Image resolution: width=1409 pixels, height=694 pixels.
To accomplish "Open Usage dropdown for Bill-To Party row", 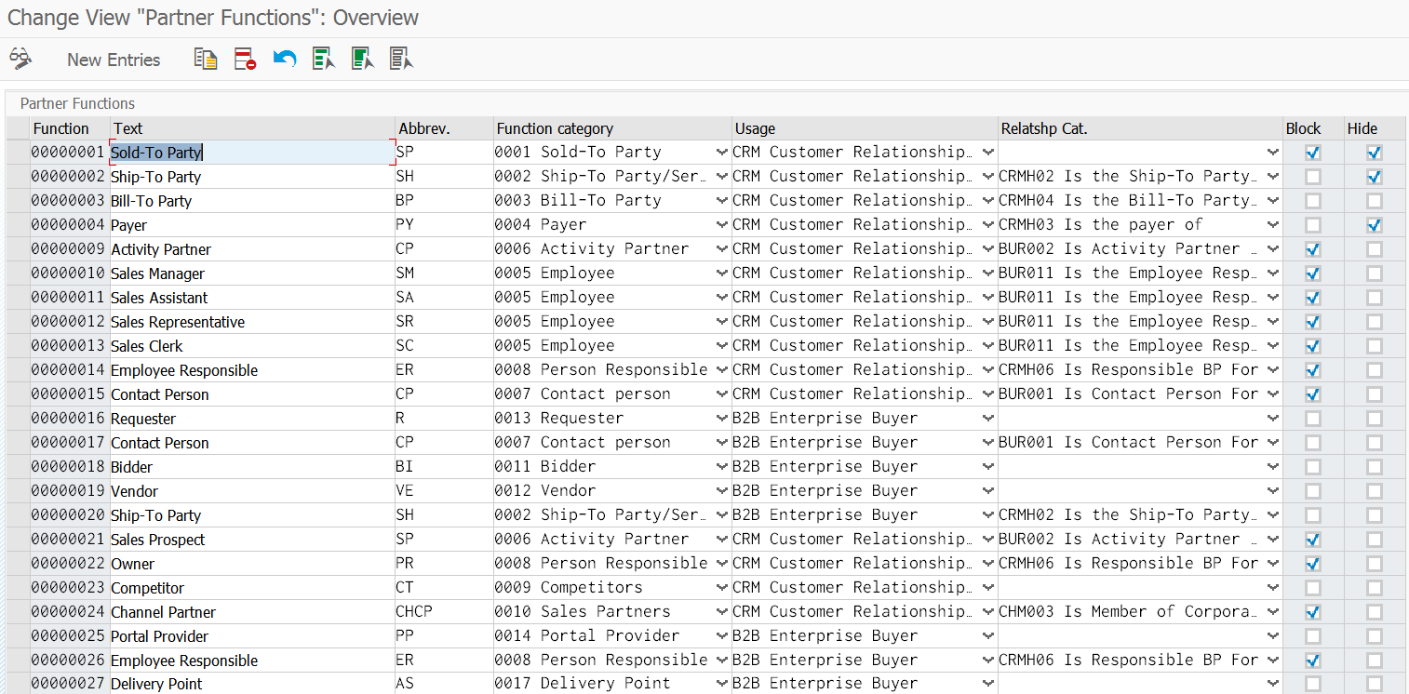I will pyautogui.click(x=988, y=201).
